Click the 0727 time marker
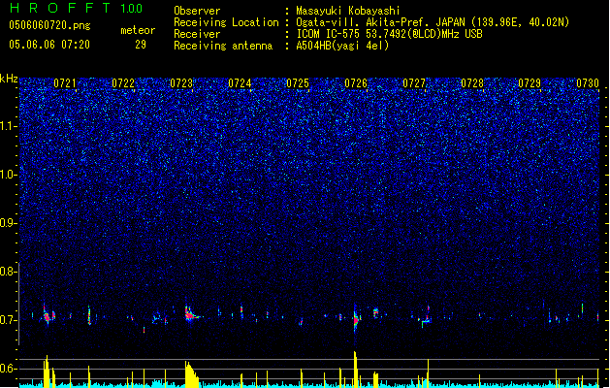The image size is (610, 388). (414, 83)
